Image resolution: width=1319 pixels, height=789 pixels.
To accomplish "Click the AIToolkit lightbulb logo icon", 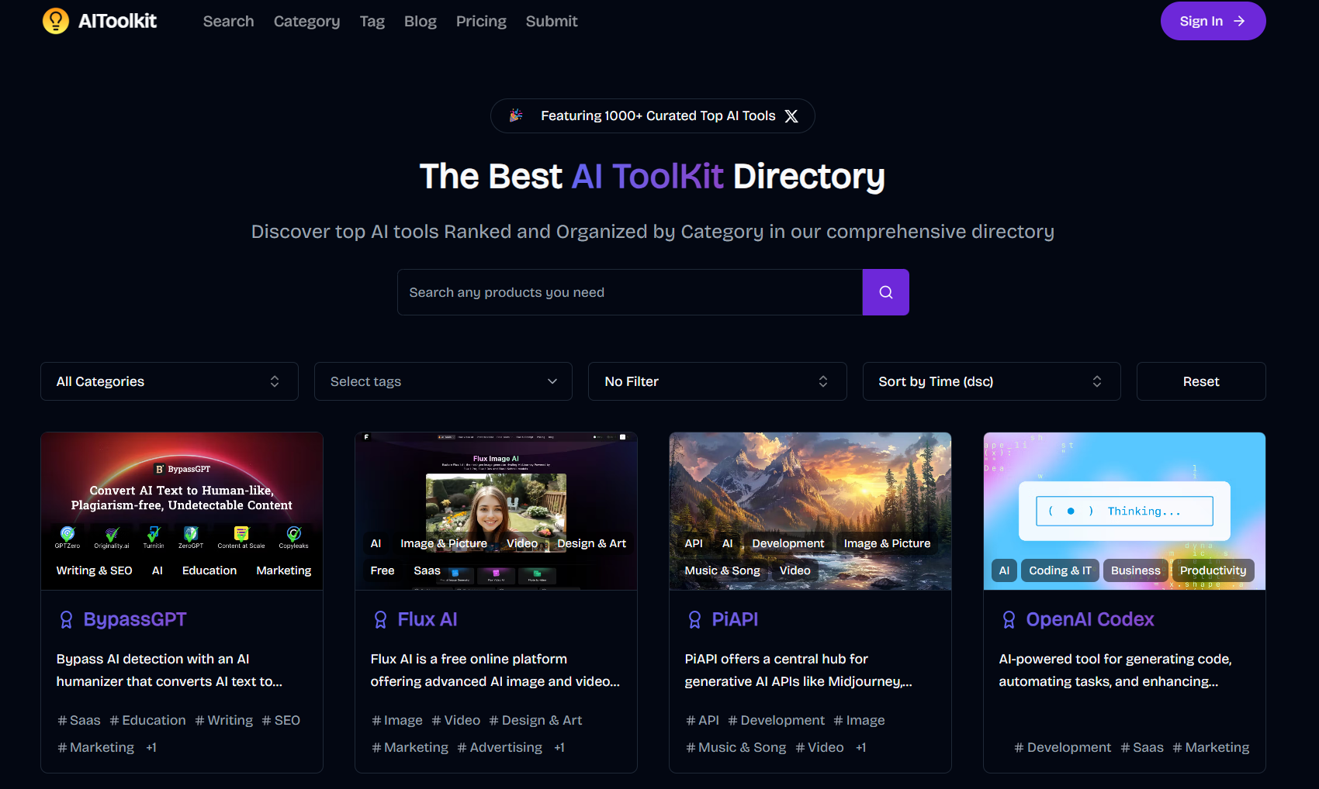I will pos(56,21).
